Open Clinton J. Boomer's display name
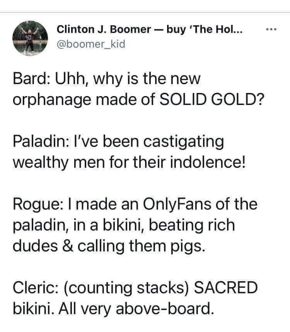Screen dimensions: 290x332 point(103,29)
